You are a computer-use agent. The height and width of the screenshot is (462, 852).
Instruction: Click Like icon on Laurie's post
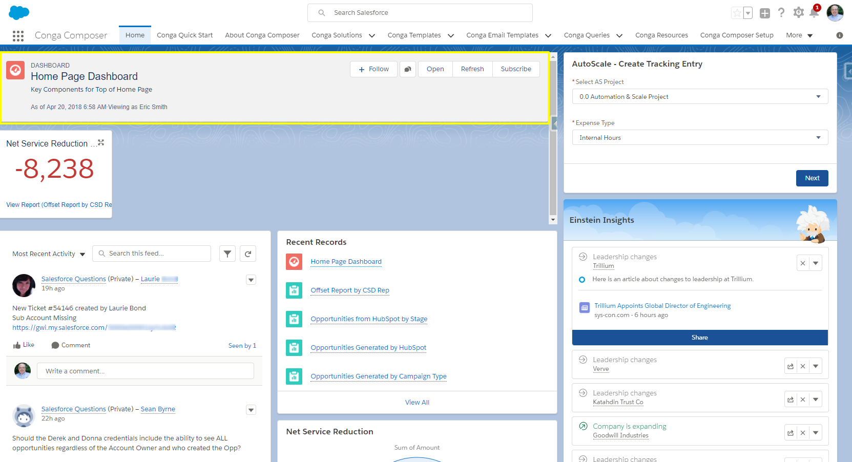point(17,345)
